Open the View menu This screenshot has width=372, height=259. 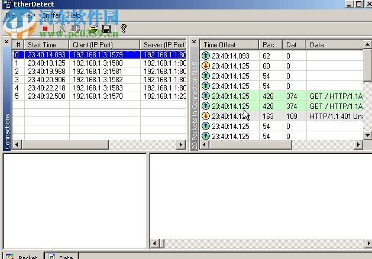point(29,15)
